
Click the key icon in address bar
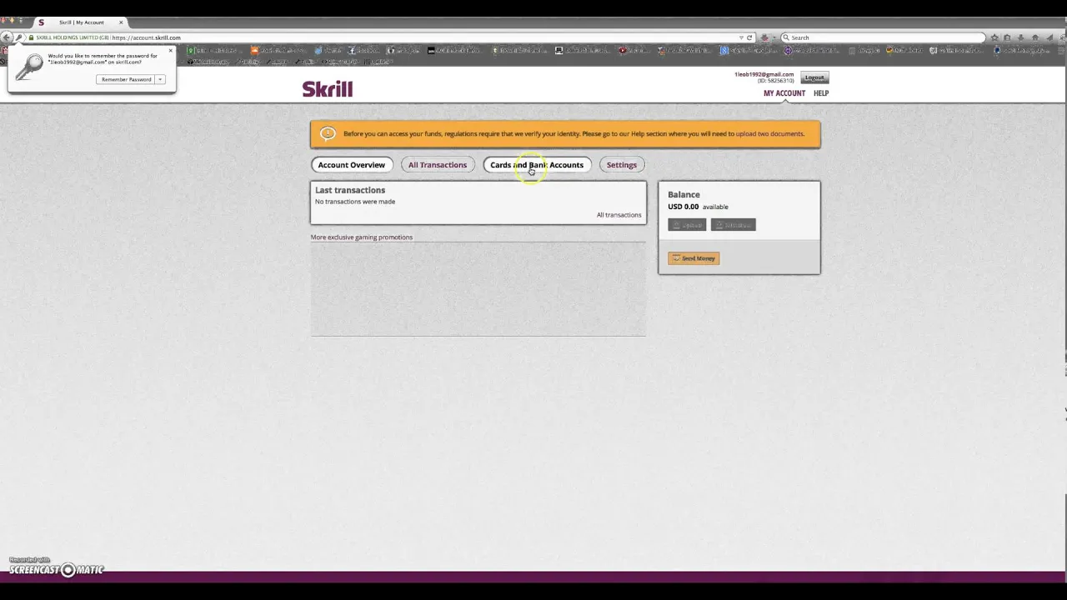pos(19,37)
